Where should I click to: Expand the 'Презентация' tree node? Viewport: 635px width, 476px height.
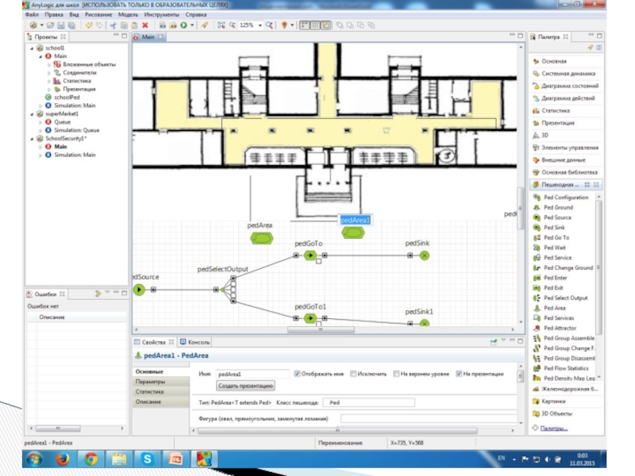[48, 90]
